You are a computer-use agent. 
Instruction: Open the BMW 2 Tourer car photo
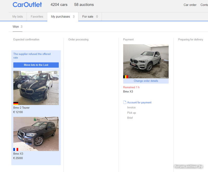point(36,88)
